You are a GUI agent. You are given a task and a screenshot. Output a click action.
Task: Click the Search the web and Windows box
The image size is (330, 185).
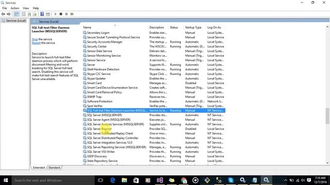point(53,180)
